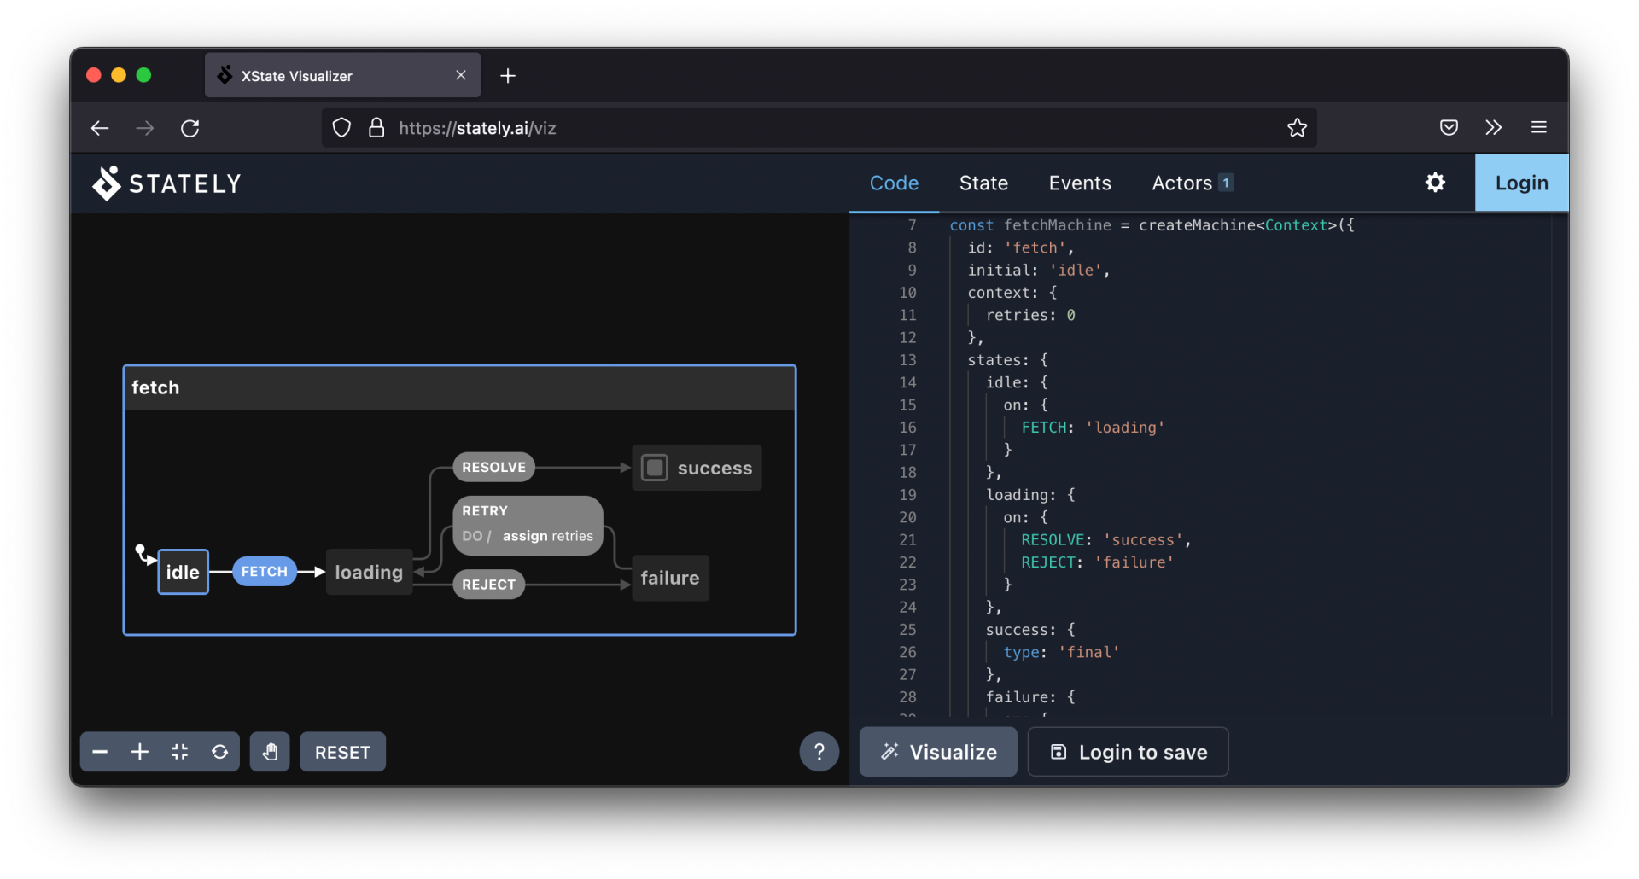Zoom out the canvas with minus icon
The width and height of the screenshot is (1639, 879).
[100, 752]
